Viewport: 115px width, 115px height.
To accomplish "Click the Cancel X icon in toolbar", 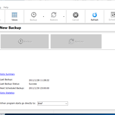I will pos(76,15).
